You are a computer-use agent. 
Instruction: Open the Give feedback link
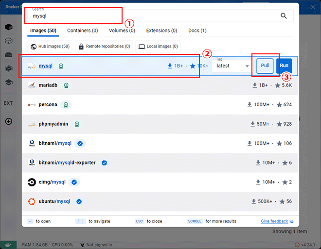point(277,221)
